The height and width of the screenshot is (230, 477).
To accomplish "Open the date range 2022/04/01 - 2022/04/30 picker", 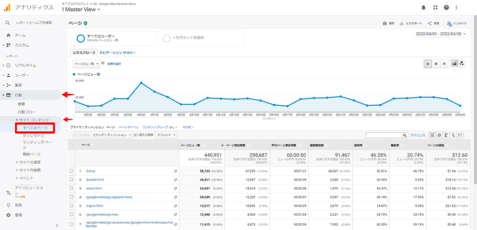I will pyautogui.click(x=441, y=34).
